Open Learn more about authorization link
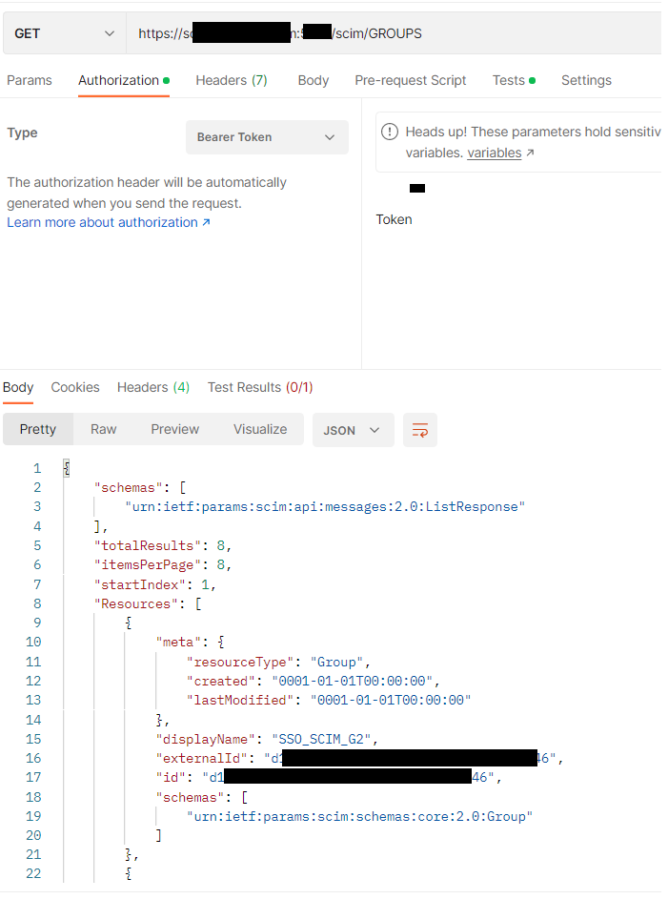The width and height of the screenshot is (668, 899). 108,222
